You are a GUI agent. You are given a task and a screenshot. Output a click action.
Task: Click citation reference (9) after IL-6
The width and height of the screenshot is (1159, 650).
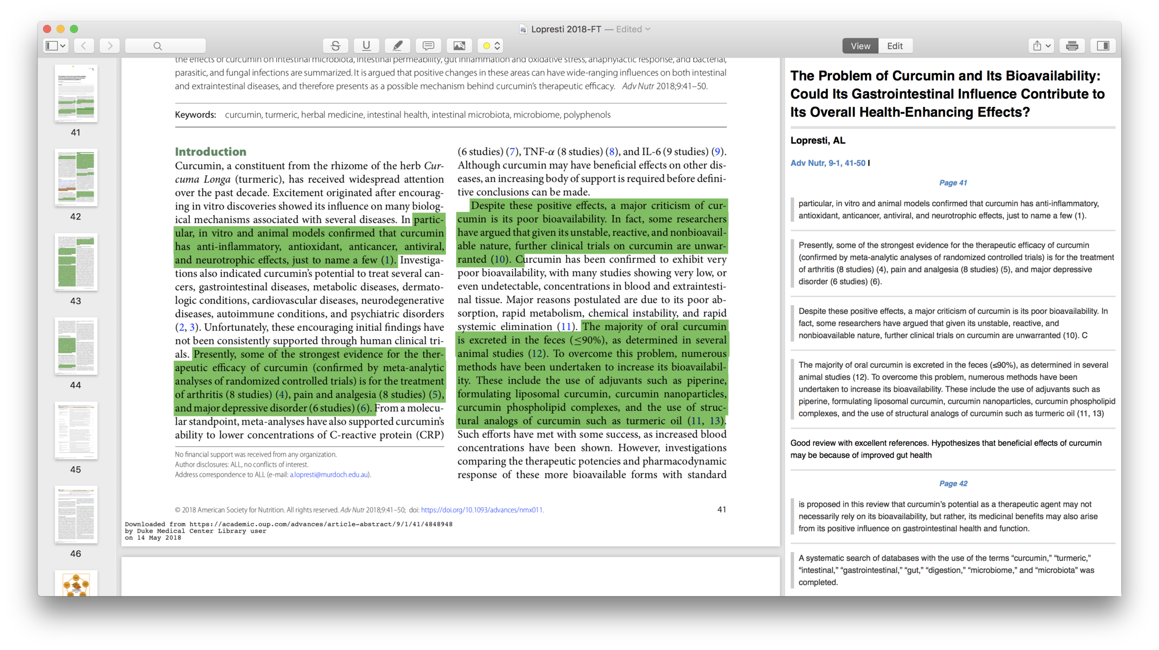coord(718,152)
